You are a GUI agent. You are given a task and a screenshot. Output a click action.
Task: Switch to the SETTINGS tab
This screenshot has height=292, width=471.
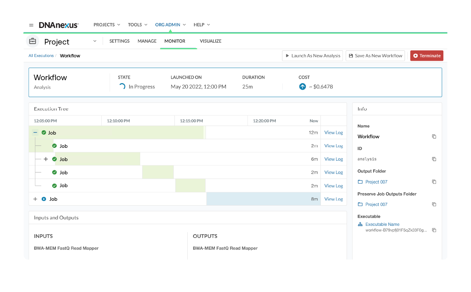tap(119, 41)
